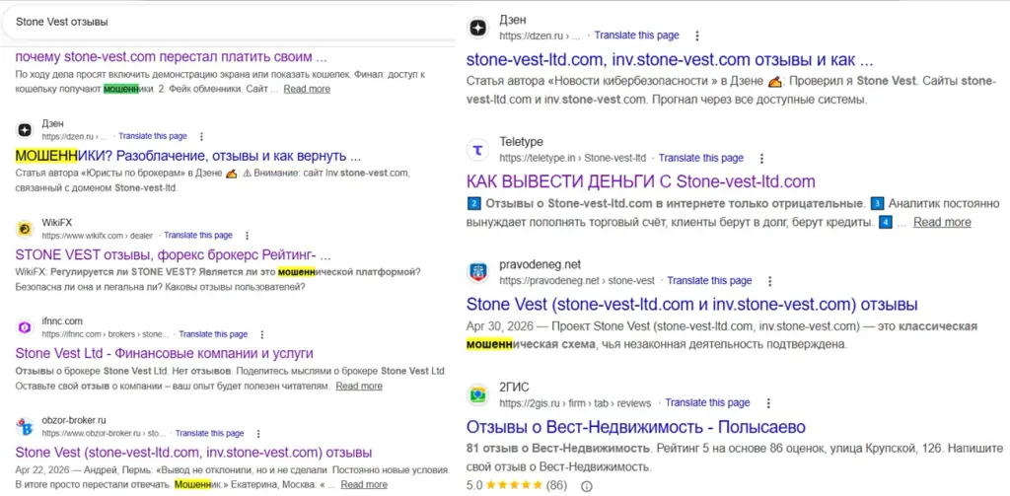Open three-dot menu for obzor-broker.ru result
This screenshot has width=1010, height=496.
(258, 434)
